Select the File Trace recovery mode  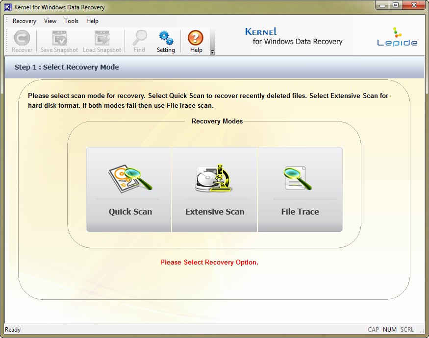coord(300,190)
